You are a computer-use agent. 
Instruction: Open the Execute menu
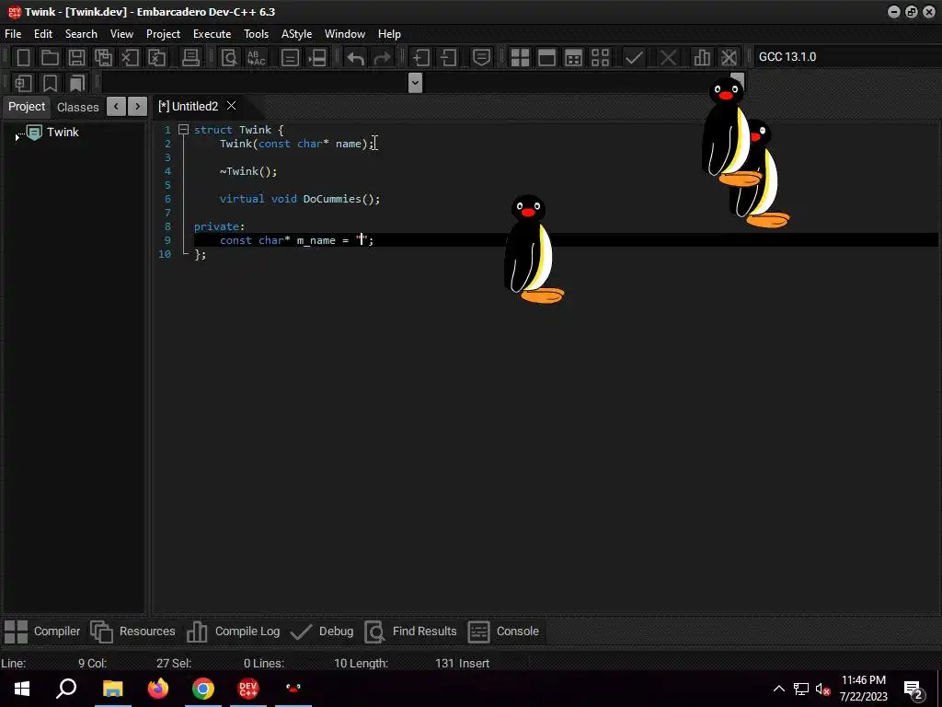(x=213, y=34)
